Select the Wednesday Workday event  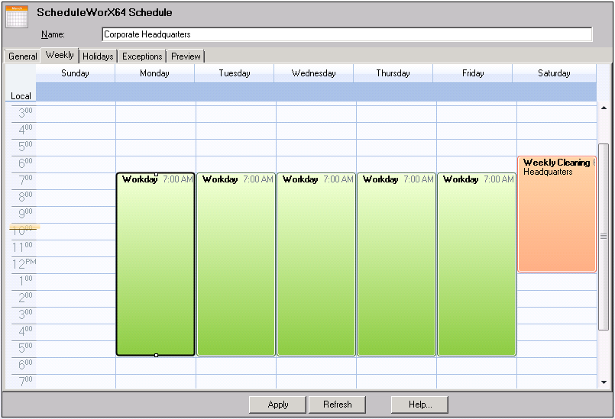pos(316,267)
